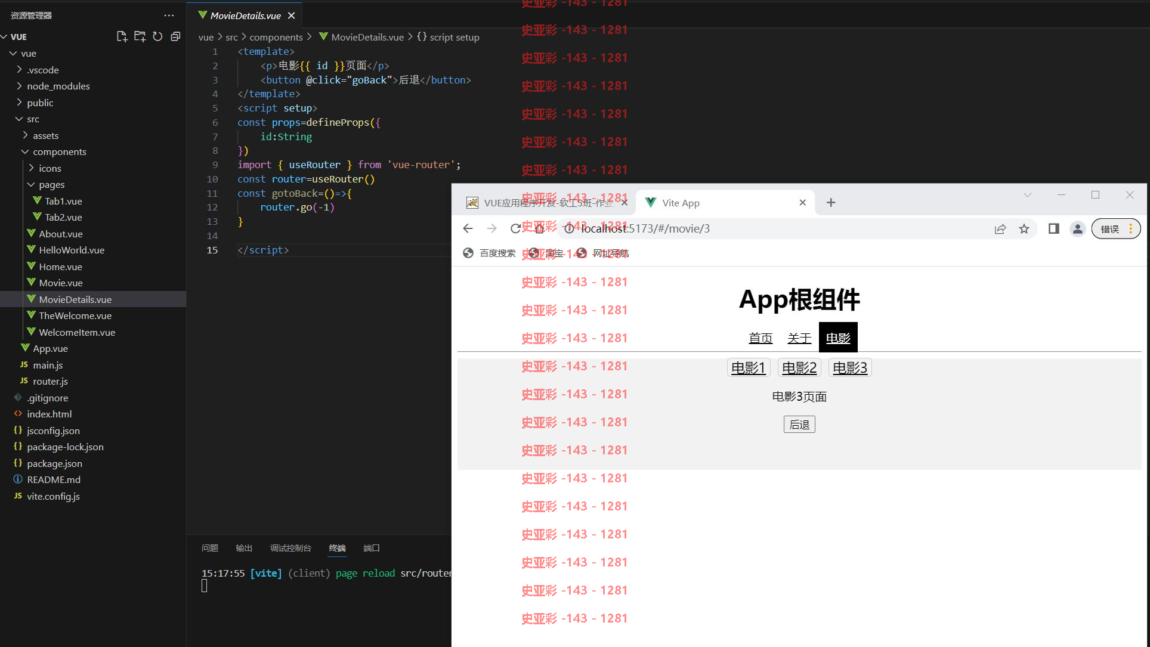
Task: Expand the public folder
Action: (93, 103)
